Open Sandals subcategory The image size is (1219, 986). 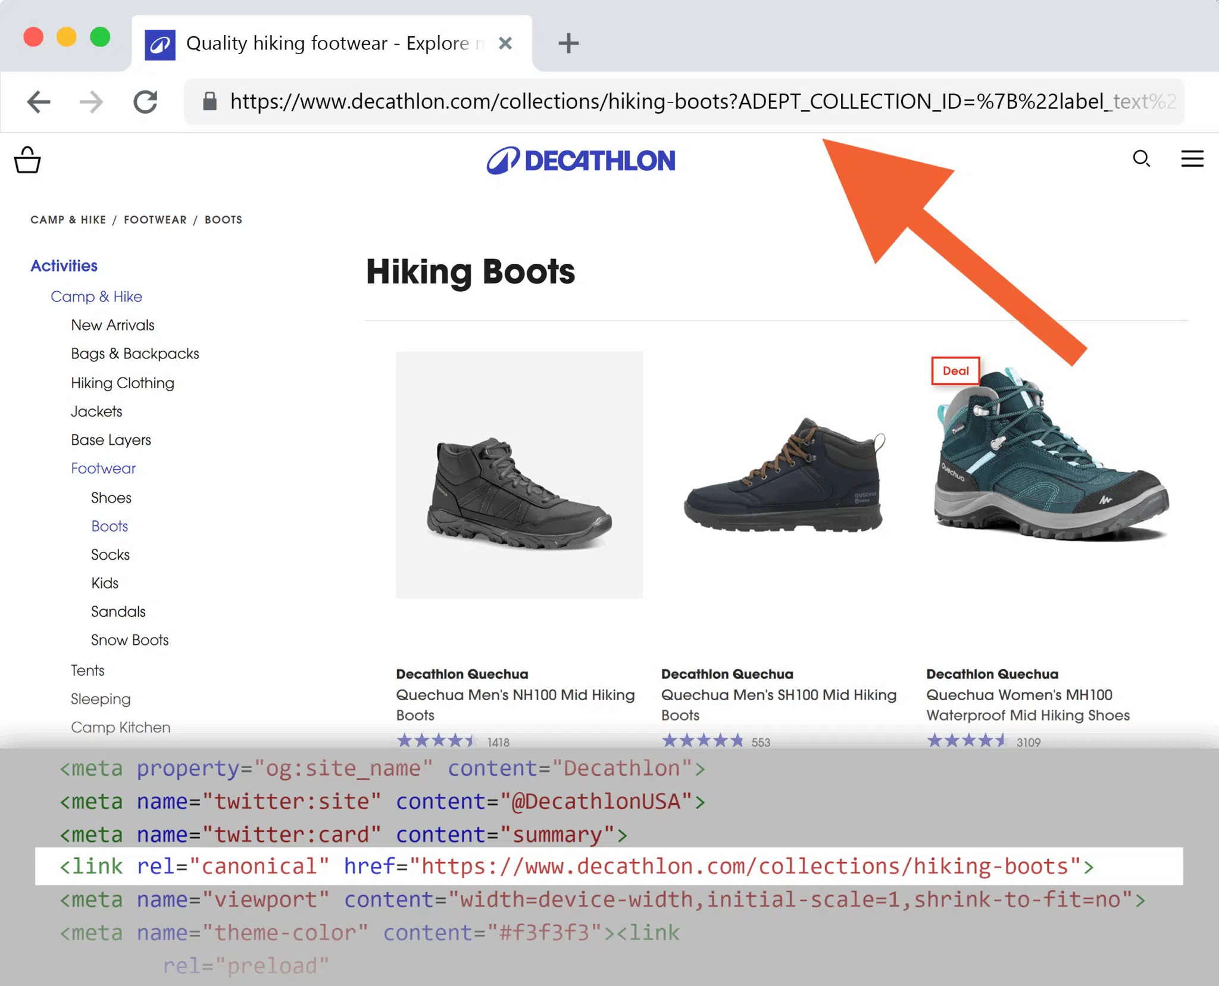[118, 611]
